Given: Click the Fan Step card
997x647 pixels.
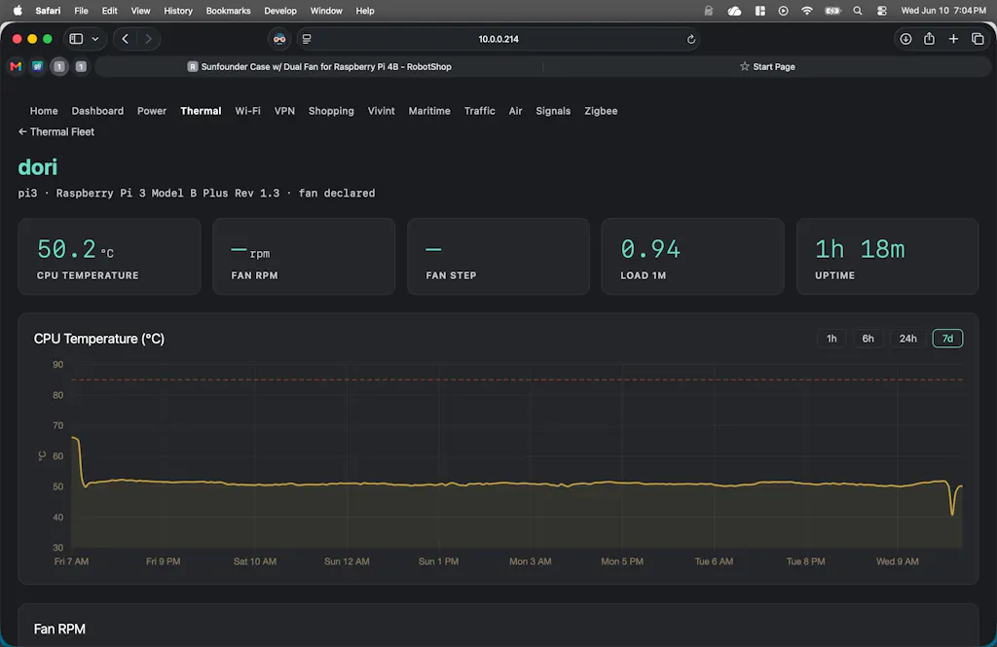Looking at the screenshot, I should (x=498, y=256).
